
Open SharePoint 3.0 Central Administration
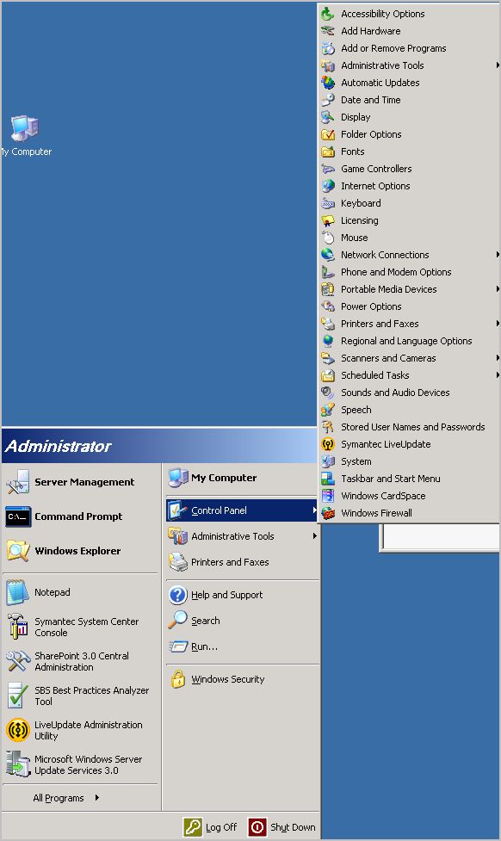(x=80, y=661)
